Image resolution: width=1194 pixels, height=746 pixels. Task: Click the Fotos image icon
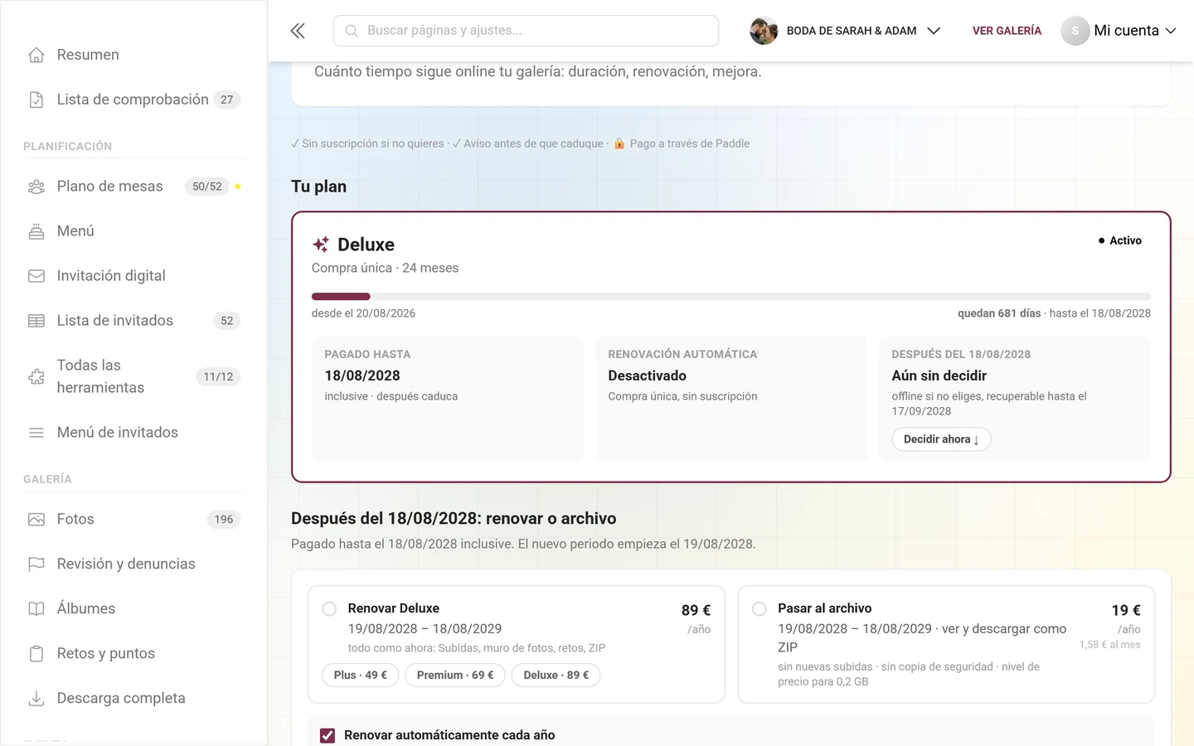coord(36,520)
